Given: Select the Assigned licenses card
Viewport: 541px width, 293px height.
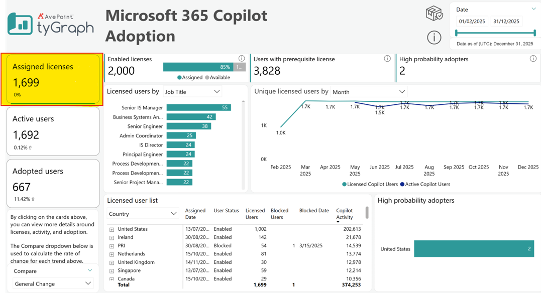Looking at the screenshot, I should pos(53,79).
